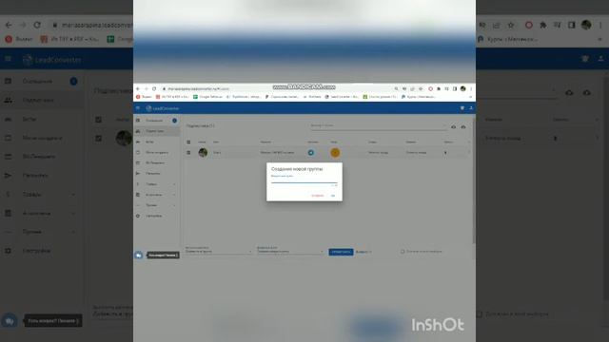Viewport: 609px width, 342px height.
Task: Open the chat widget bubble in center frame
Action: pos(138,256)
